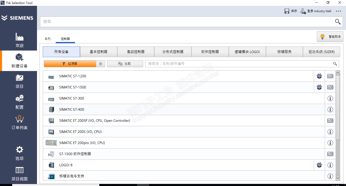Select the 逻辑模块 LOGO! category
This screenshot has height=186, width=346.
point(247,52)
